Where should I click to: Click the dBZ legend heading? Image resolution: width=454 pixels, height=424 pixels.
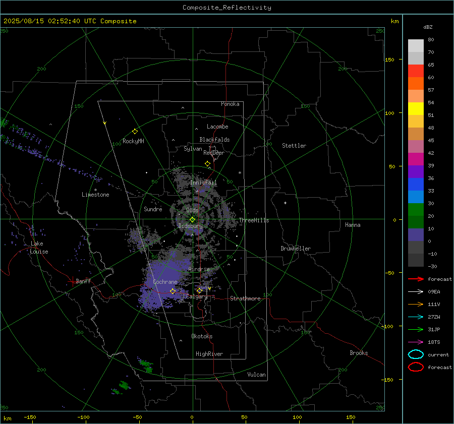[428, 27]
